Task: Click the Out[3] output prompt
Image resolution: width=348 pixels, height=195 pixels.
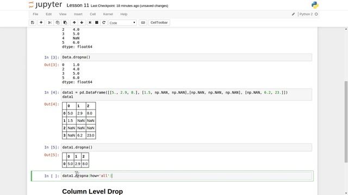Action: click(52, 65)
